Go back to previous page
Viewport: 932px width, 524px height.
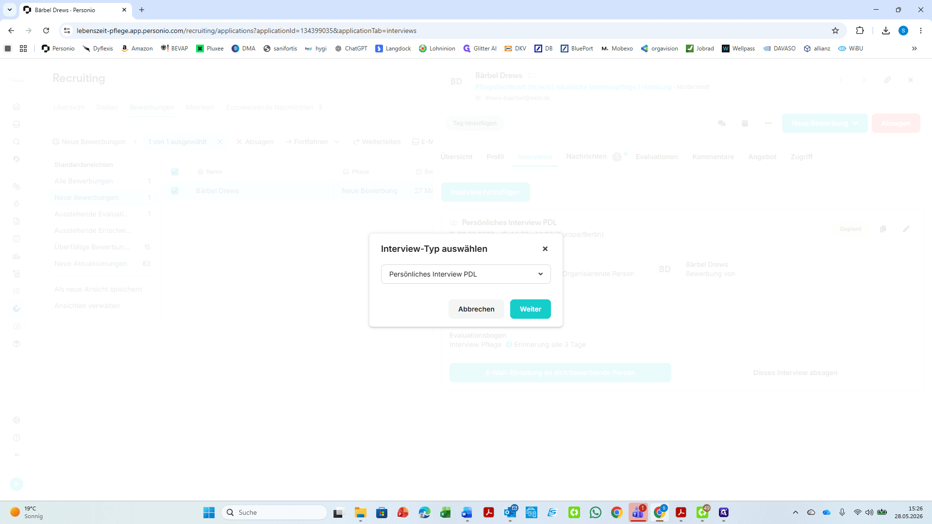tap(11, 31)
